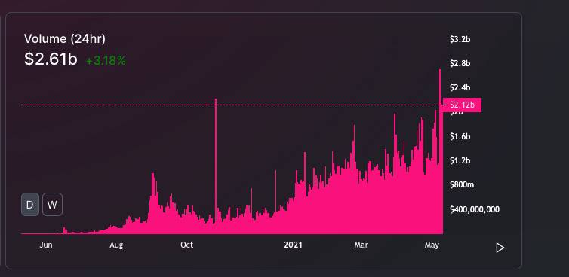Click the play arrow icon
The width and height of the screenshot is (569, 277).
500,248
